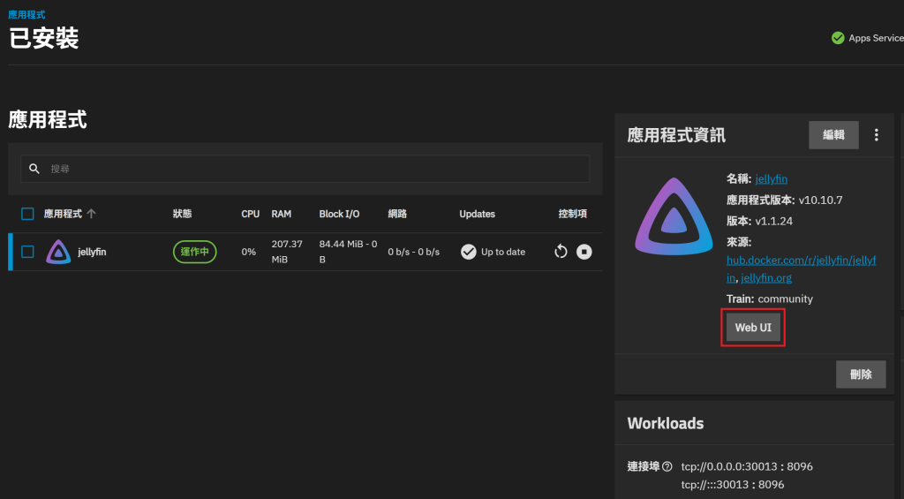904x499 pixels.
Task: Select the jellyfin app name in row
Action: click(x=92, y=252)
